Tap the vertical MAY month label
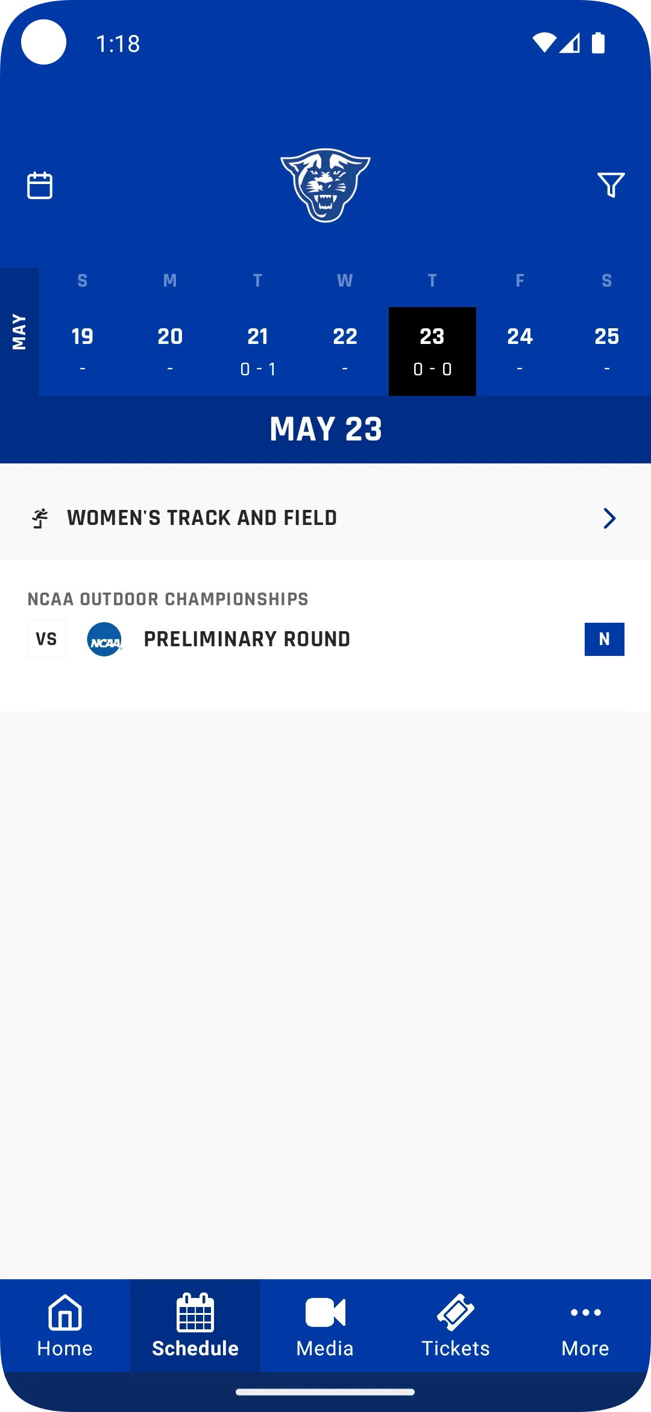The width and height of the screenshot is (651, 1412). click(19, 332)
